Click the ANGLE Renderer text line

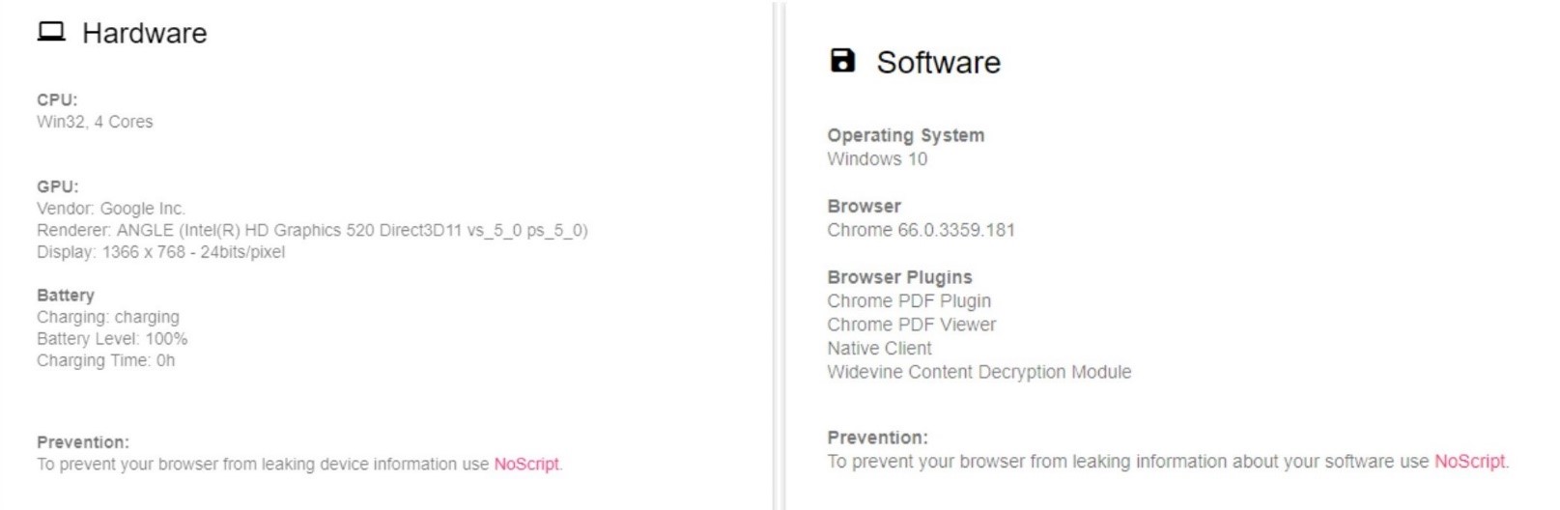[x=312, y=230]
